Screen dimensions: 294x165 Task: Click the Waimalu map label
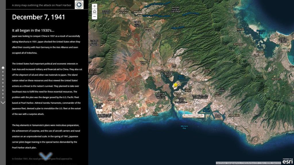click(x=190, y=61)
